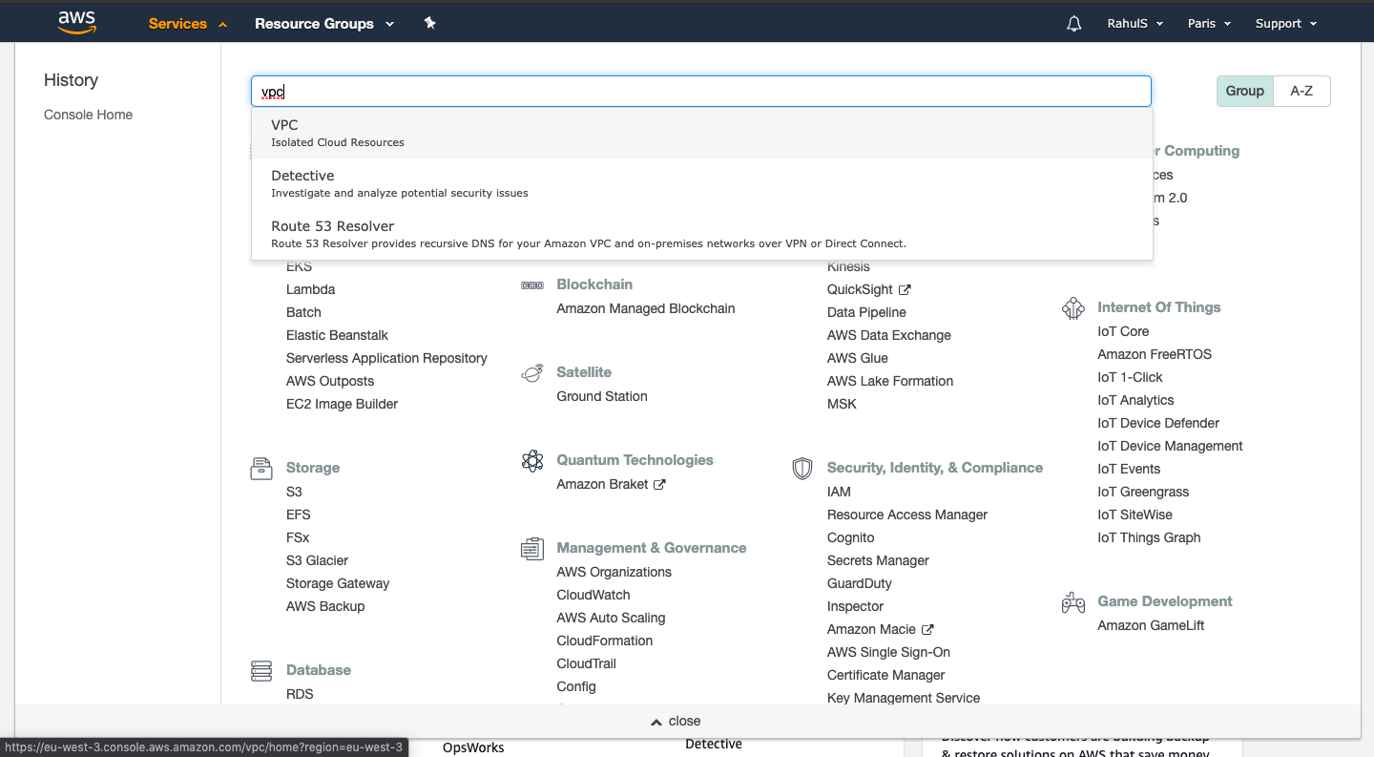Switch to A-Z sorting

tap(1301, 91)
